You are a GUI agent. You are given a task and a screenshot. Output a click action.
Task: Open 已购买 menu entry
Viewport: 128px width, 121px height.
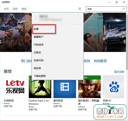37,53
